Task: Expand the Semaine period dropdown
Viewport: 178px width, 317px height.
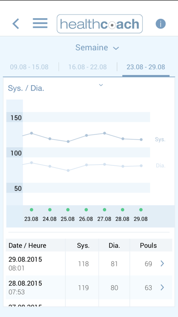Action: point(97,48)
